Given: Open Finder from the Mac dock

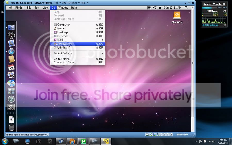Looking at the screenshot, I should pyautogui.click(x=11, y=27).
